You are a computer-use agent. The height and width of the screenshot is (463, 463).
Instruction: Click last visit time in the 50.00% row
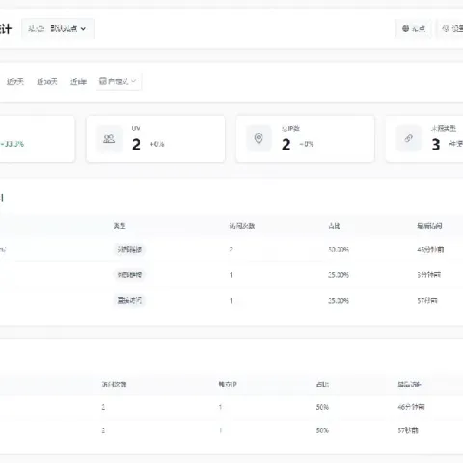tap(430, 250)
